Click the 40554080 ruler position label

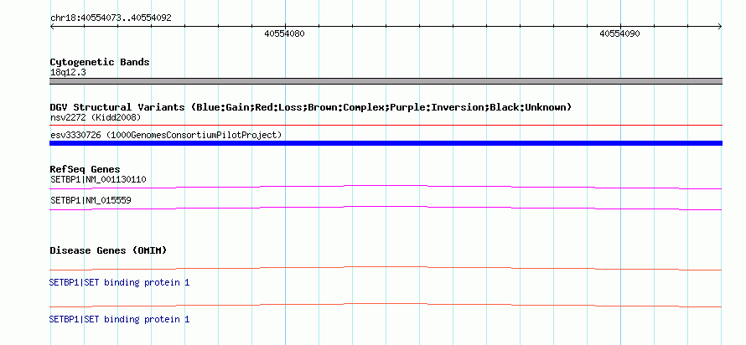click(284, 33)
